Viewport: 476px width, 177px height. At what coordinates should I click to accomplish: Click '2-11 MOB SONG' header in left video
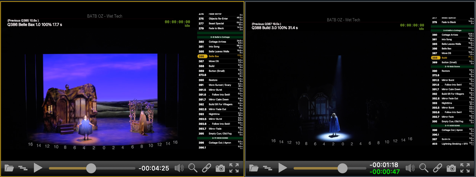click(x=220, y=138)
